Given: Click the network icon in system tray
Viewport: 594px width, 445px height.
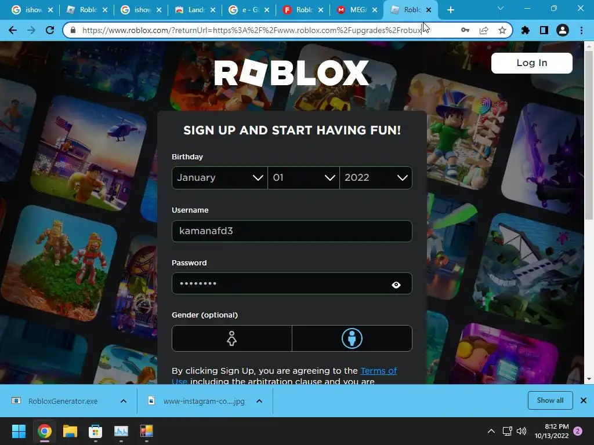Looking at the screenshot, I should click(x=507, y=431).
